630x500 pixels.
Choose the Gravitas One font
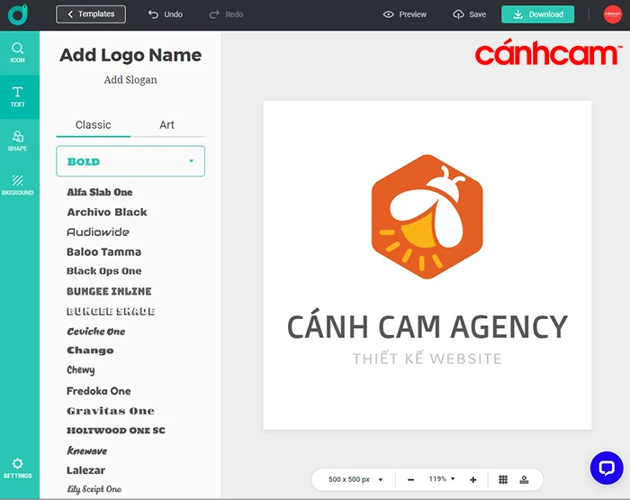coord(110,411)
